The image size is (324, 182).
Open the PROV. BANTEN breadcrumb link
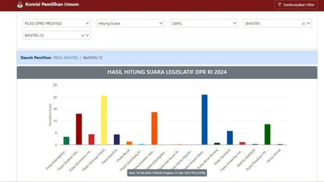(66, 58)
